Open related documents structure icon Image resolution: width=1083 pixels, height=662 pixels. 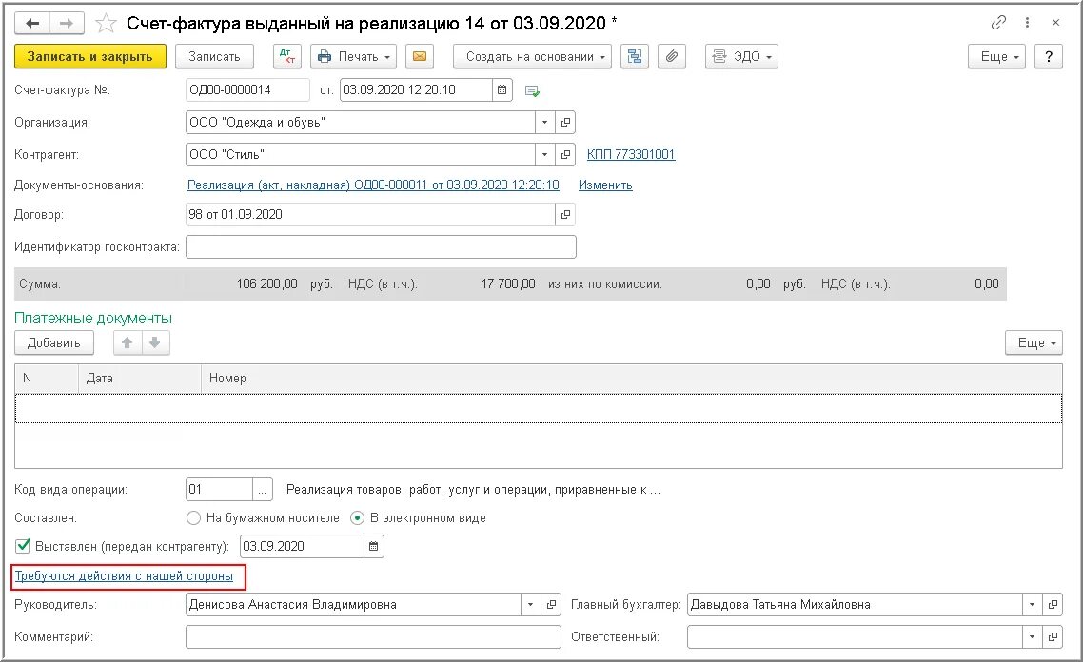point(635,57)
